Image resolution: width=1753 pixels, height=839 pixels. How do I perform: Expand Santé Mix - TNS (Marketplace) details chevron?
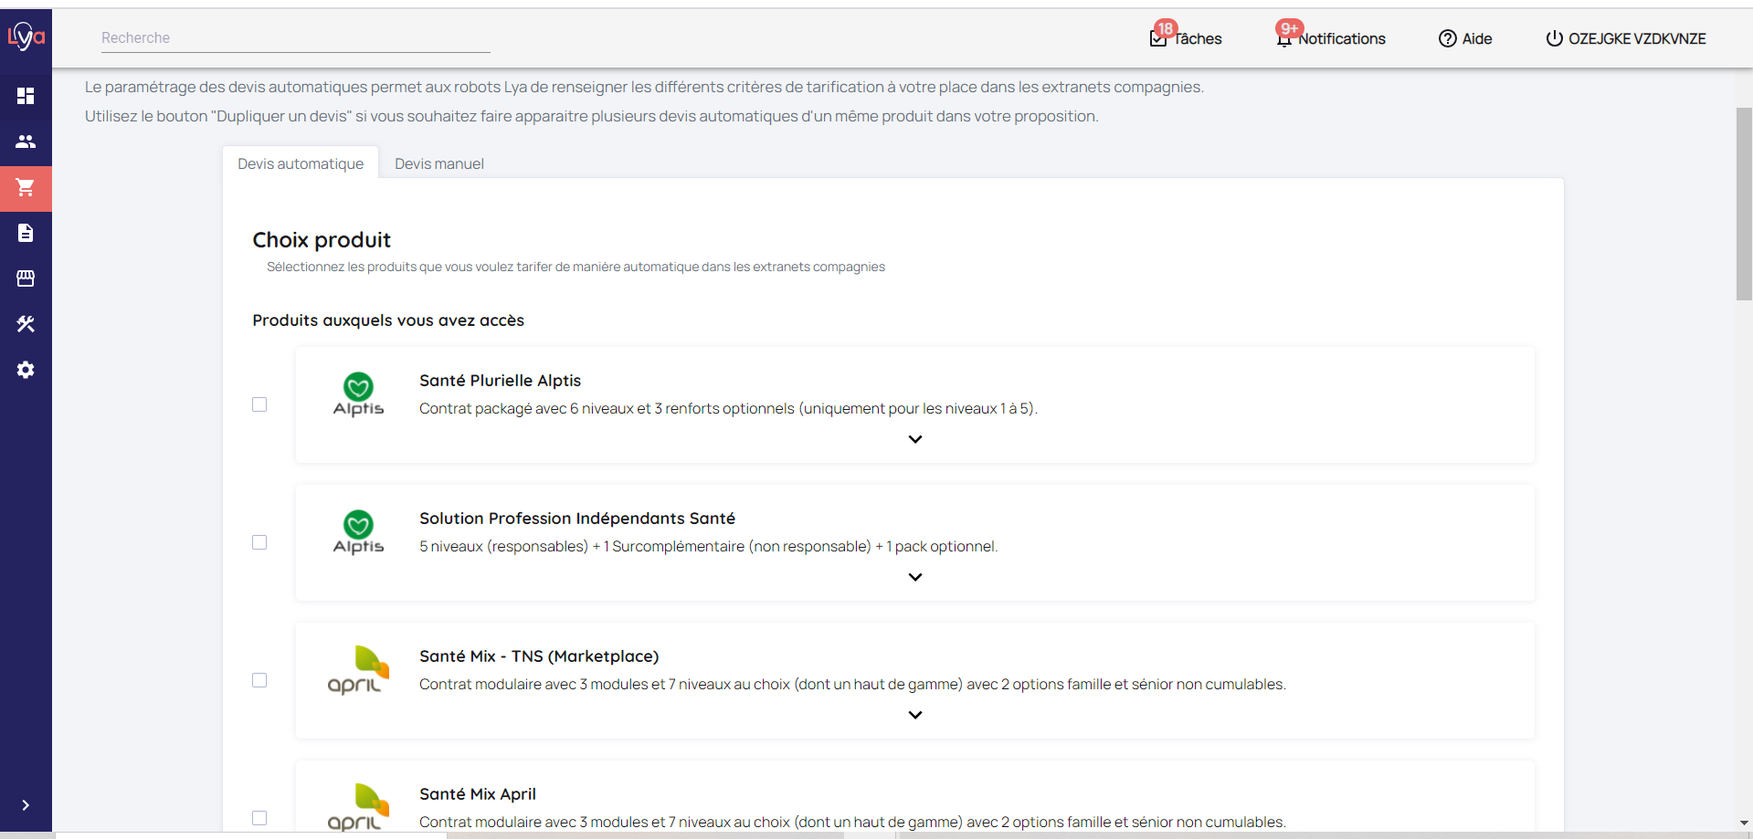pos(914,715)
